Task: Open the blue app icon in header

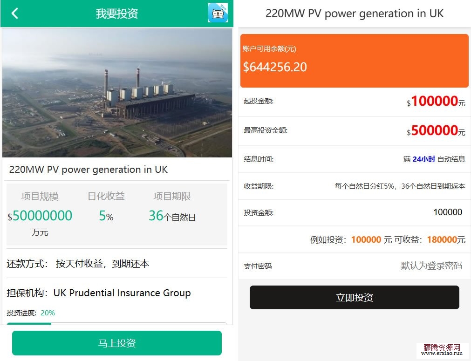Action: click(218, 13)
